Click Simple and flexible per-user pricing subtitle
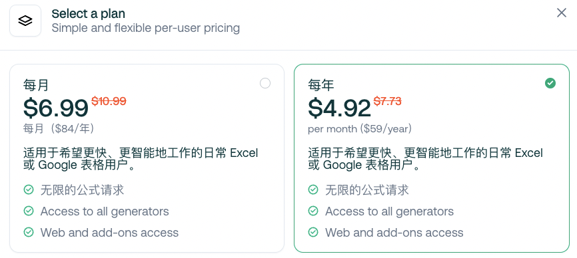 pyautogui.click(x=146, y=28)
